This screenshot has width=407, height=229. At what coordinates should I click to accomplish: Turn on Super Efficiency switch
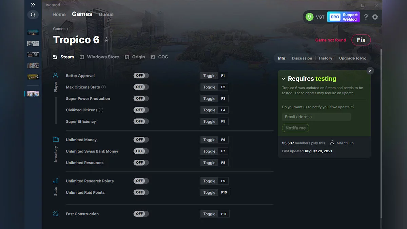(x=141, y=121)
